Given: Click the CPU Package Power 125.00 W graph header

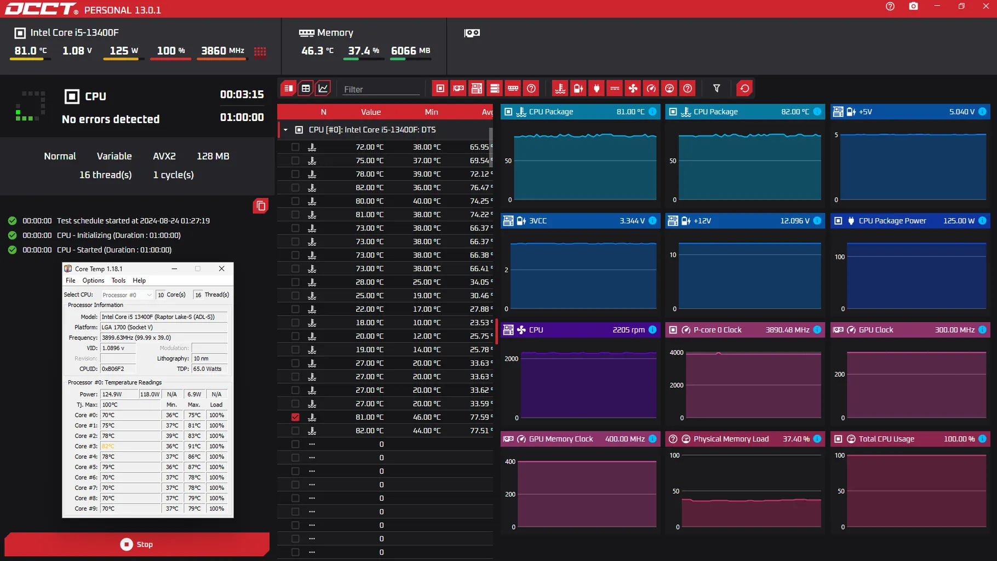Looking at the screenshot, I should pyautogui.click(x=910, y=220).
